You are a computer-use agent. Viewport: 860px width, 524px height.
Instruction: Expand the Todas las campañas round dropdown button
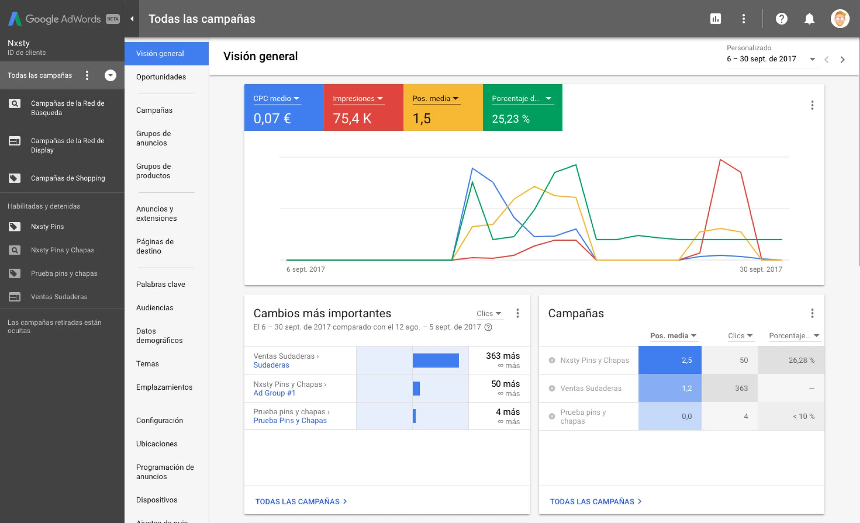(110, 75)
